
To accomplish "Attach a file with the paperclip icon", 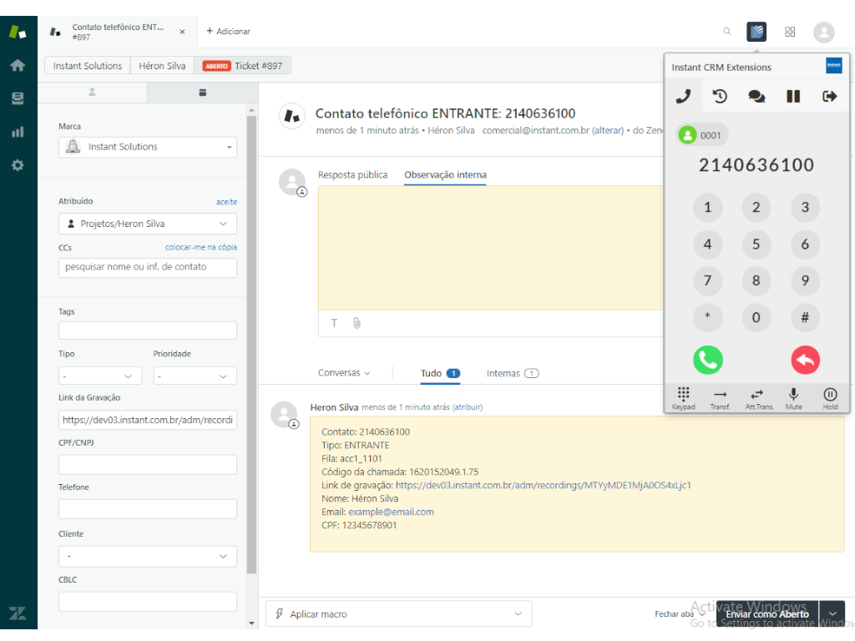I will point(357,323).
